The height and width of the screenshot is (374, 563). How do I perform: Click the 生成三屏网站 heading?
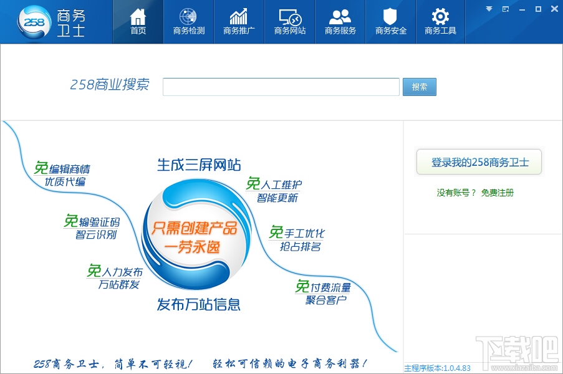(199, 165)
